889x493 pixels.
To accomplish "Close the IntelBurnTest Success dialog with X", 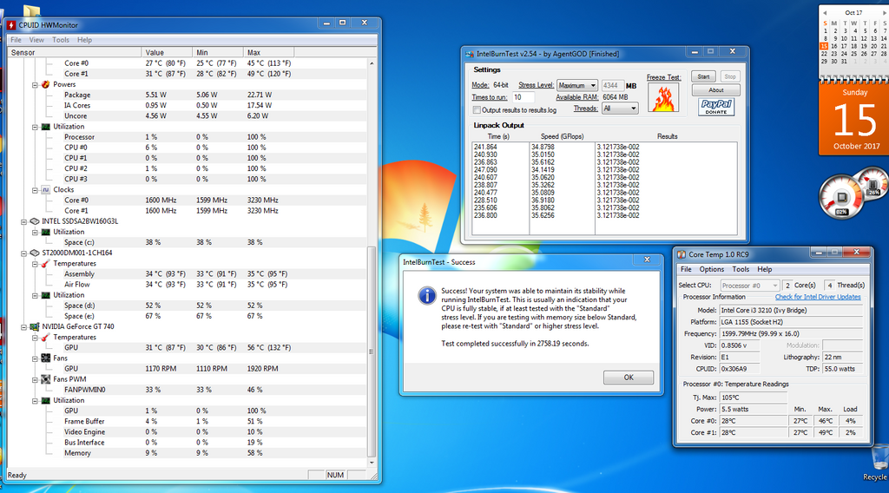I will tap(647, 260).
